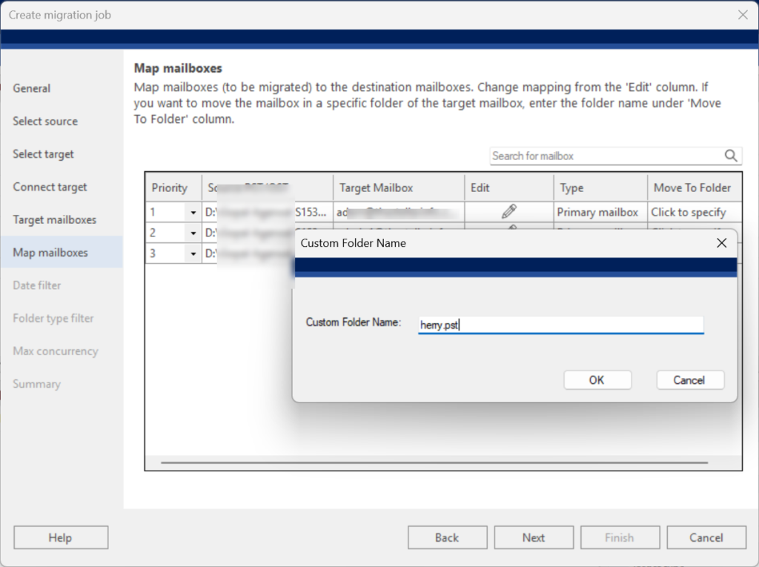Open the Summary step
Viewport: 759px width, 567px height.
click(x=37, y=384)
